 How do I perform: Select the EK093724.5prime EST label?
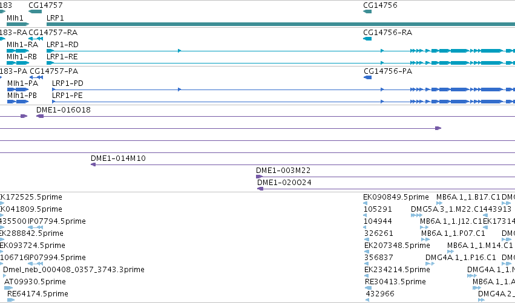[33, 246]
